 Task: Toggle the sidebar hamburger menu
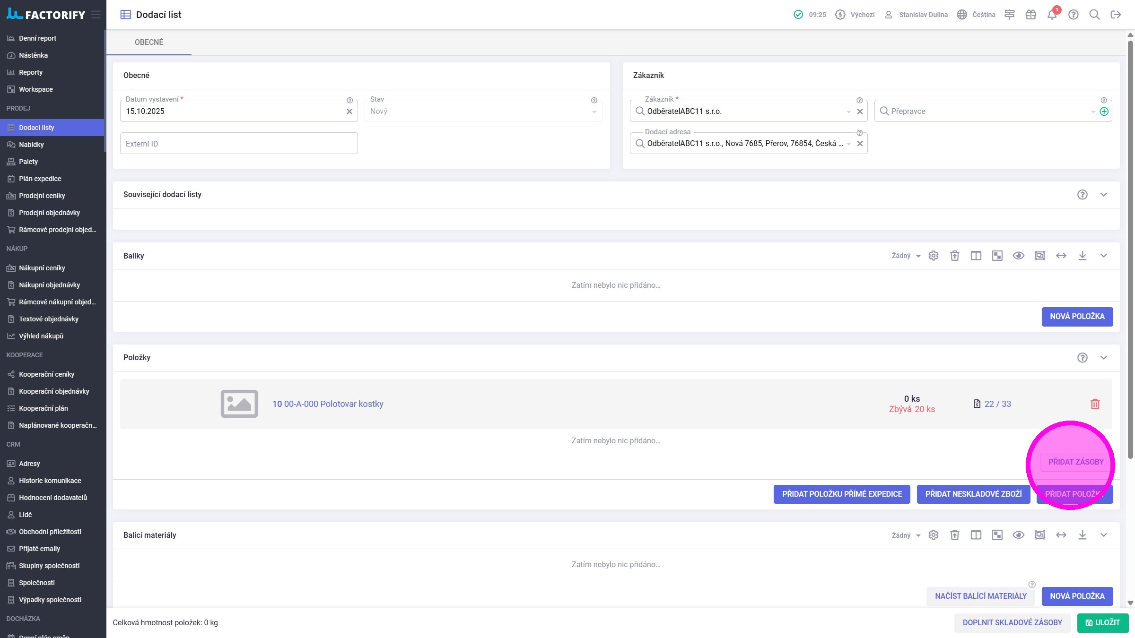click(96, 15)
